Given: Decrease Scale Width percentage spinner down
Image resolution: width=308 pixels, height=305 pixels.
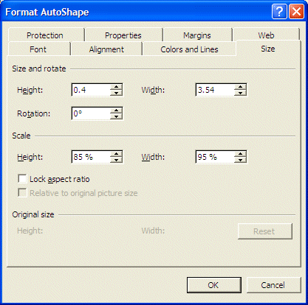Looking at the screenshot, I should pyautogui.click(x=240, y=160).
